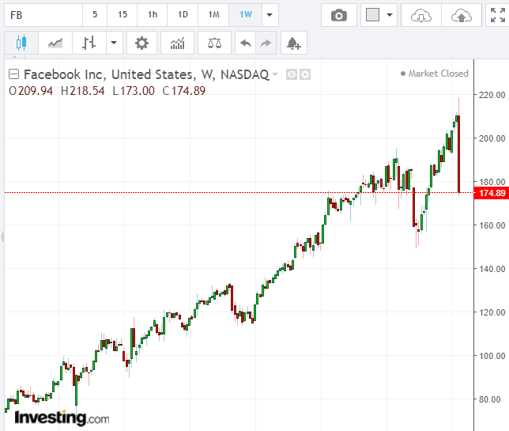Toggle fullscreen chart mode

point(497,15)
